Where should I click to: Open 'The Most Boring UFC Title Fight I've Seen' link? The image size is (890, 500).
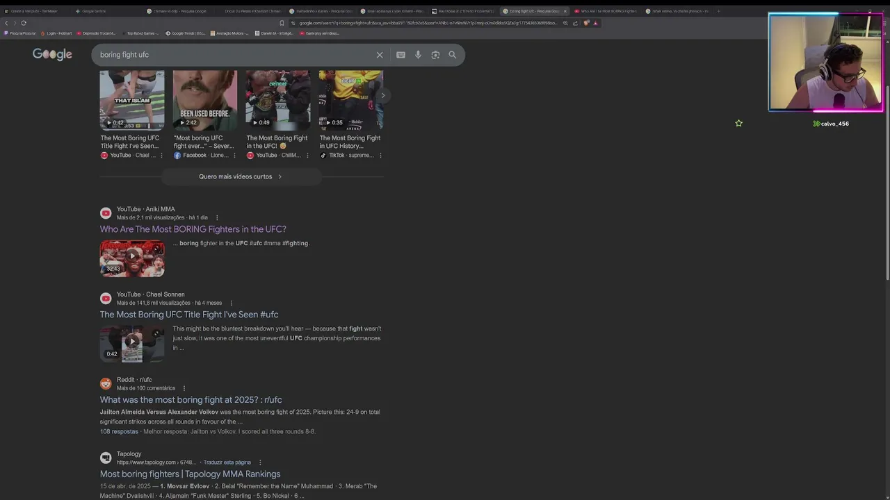(x=189, y=315)
